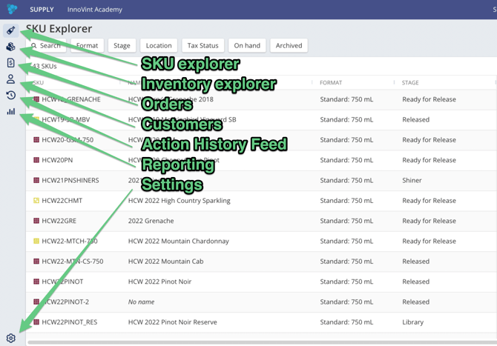The image size is (497, 346).
Task: Click Shiner stage cell
Action: pos(412,180)
